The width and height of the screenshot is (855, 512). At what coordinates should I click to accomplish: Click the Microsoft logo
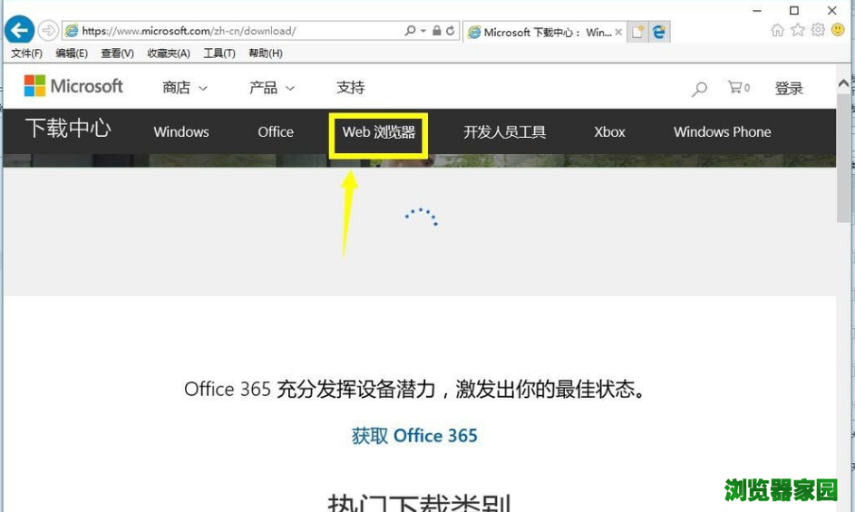73,86
